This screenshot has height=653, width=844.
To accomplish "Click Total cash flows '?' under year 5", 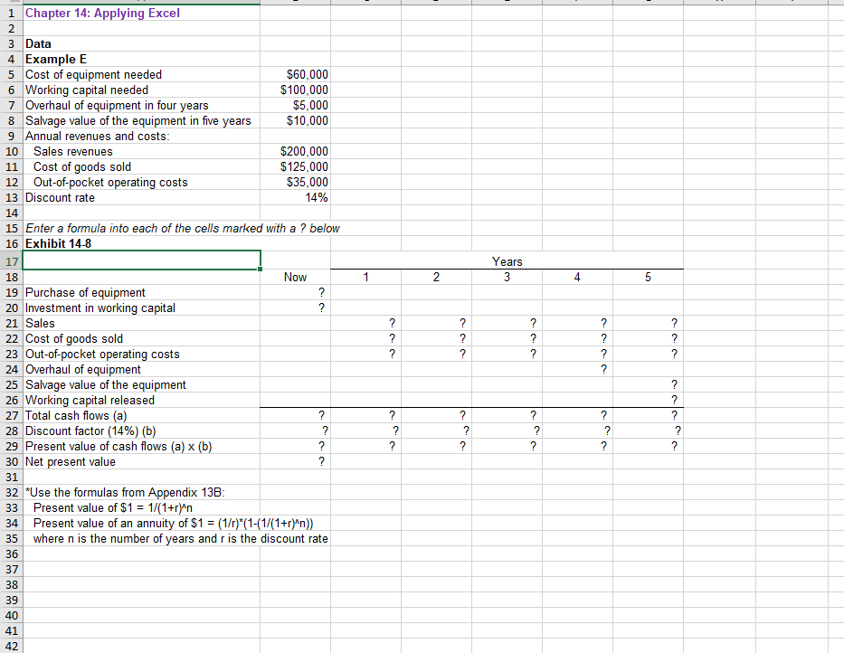I will 648,416.
